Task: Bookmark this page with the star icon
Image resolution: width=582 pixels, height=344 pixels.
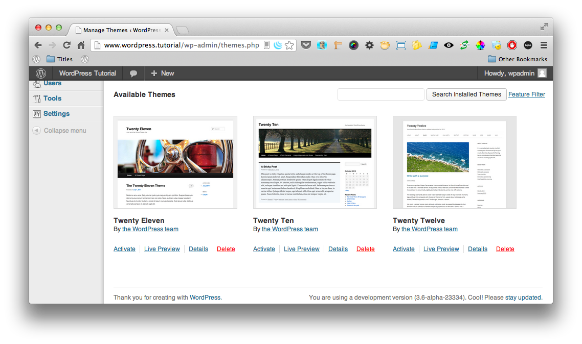Action: pyautogui.click(x=289, y=45)
